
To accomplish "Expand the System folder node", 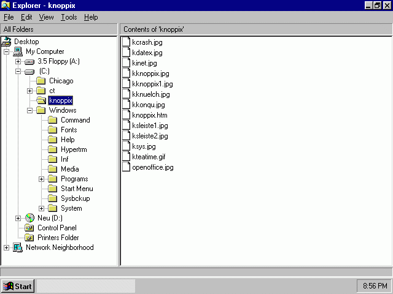I will (x=42, y=208).
